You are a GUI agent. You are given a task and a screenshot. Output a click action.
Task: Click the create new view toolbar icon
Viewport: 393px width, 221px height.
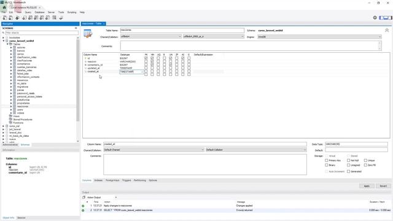pyautogui.click(x=36, y=18)
